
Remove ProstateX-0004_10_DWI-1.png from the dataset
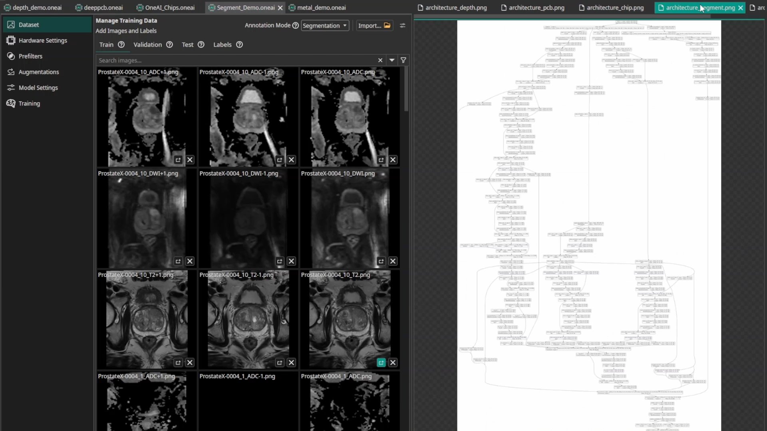click(x=291, y=261)
